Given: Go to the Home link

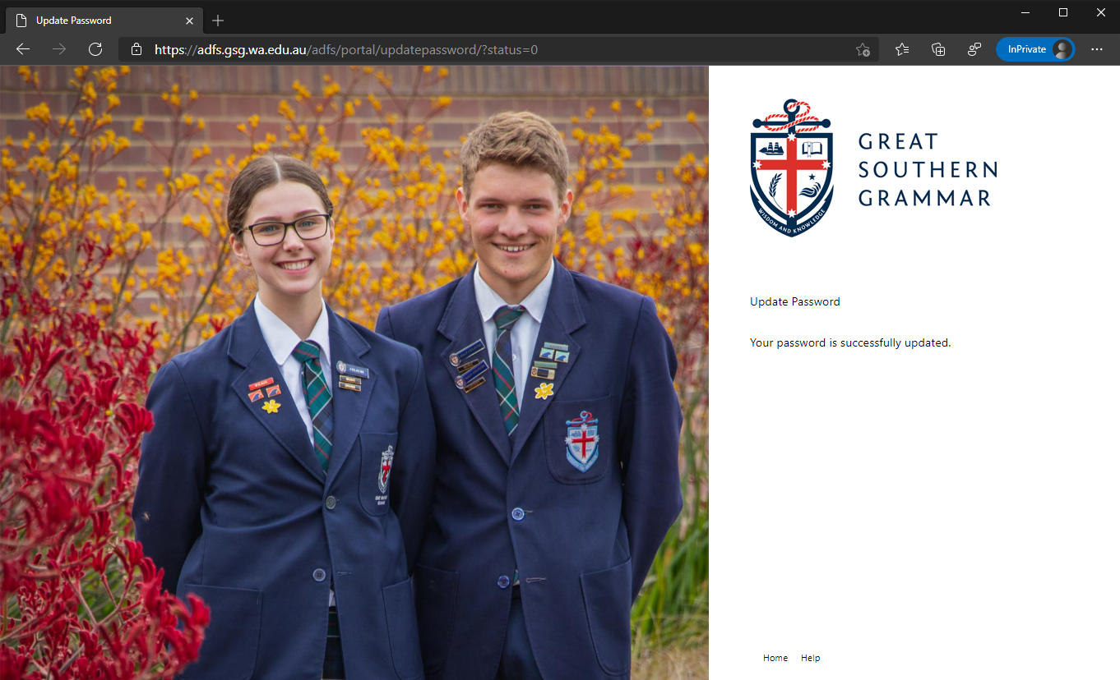Looking at the screenshot, I should click(775, 658).
